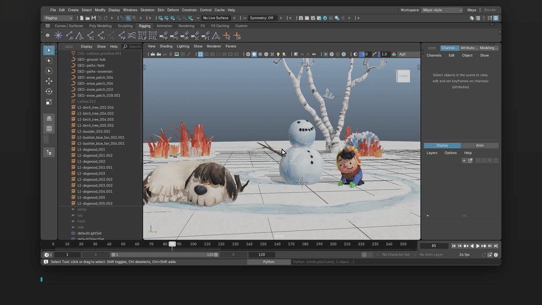Click the Save scene floppy icon
The height and width of the screenshot is (305, 542).
(x=93, y=18)
